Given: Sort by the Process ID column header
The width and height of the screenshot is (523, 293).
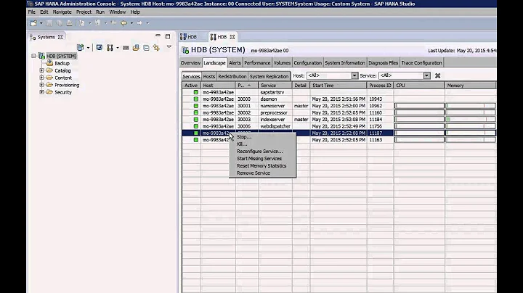Looking at the screenshot, I should [380, 86].
